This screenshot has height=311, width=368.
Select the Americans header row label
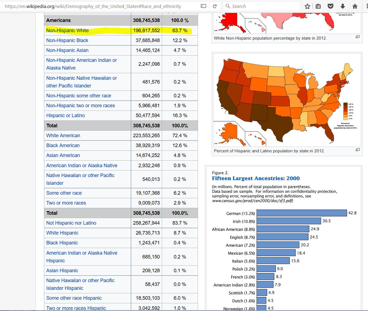click(x=58, y=20)
